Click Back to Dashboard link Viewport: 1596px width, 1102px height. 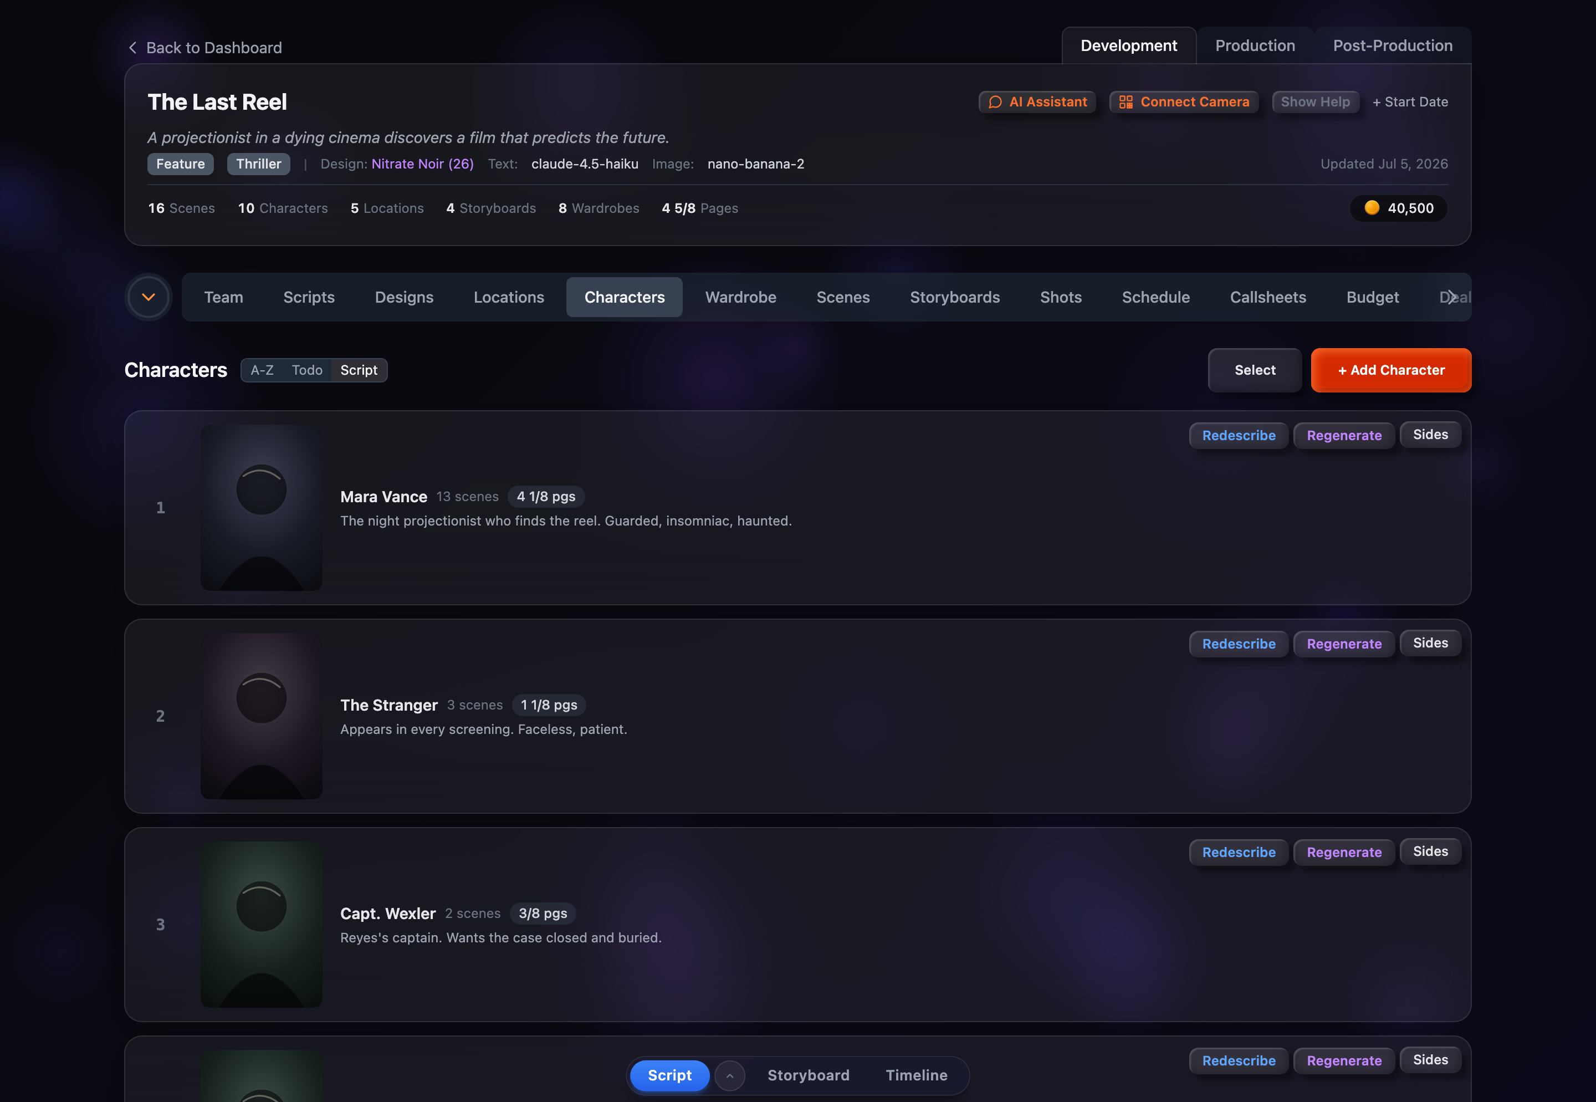tap(205, 48)
